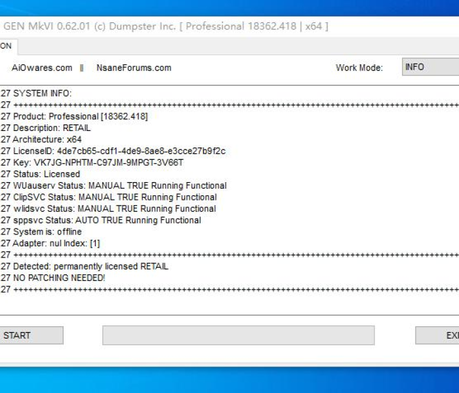Click the "Work Mode:" label
Viewport: 459px width, 393px height.
pos(359,67)
